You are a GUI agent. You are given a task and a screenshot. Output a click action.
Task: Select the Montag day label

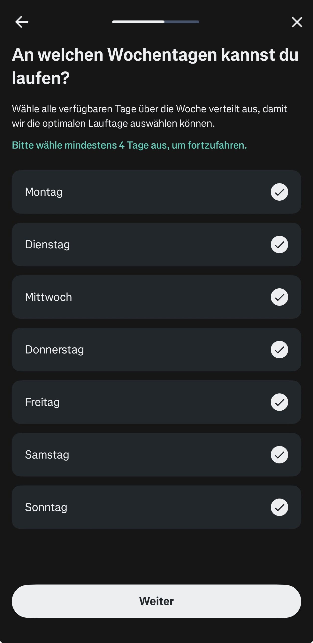click(x=44, y=192)
